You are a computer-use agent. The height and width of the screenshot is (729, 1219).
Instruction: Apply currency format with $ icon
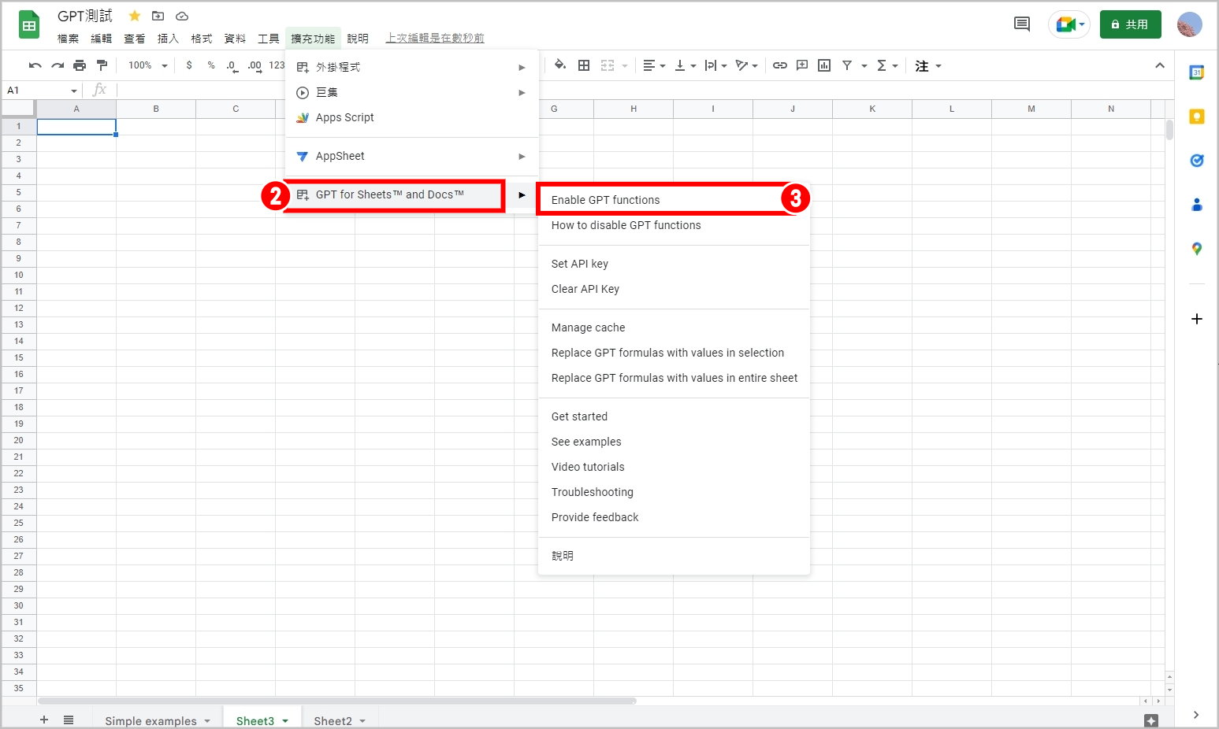point(189,65)
